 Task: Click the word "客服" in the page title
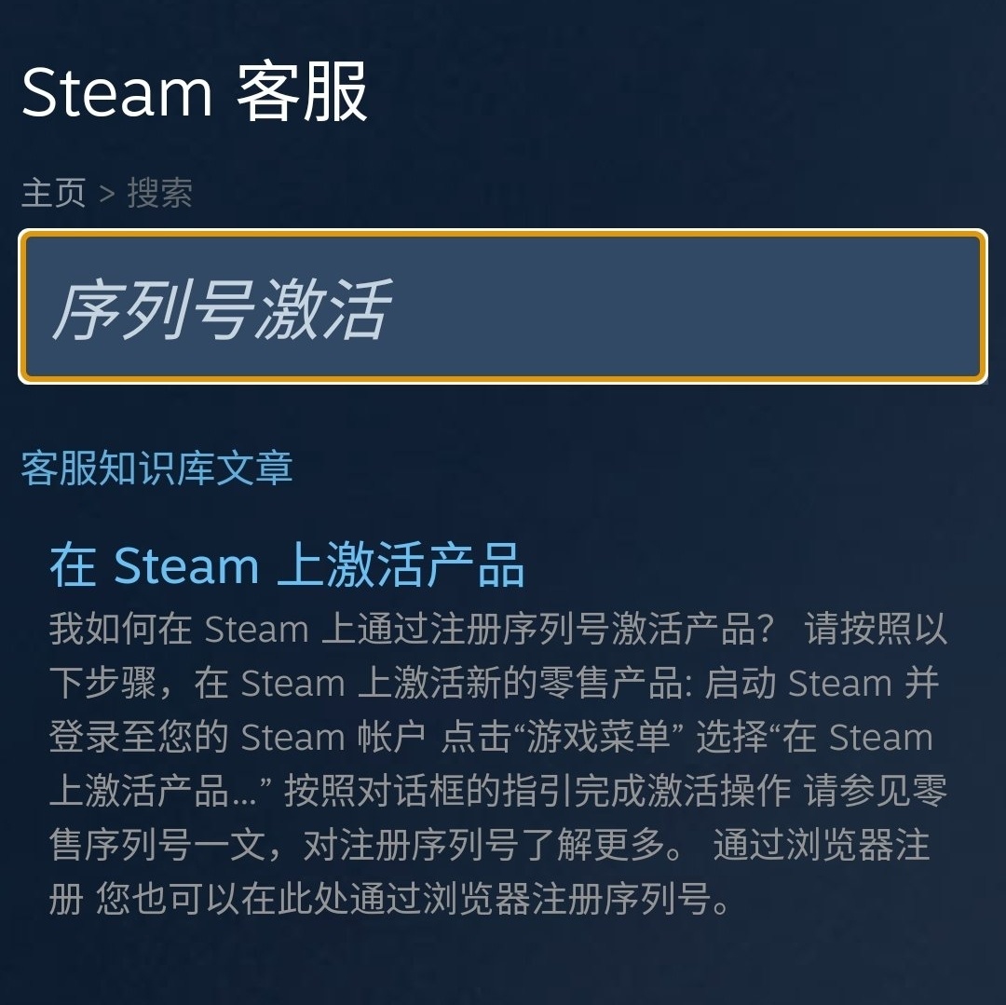click(302, 92)
